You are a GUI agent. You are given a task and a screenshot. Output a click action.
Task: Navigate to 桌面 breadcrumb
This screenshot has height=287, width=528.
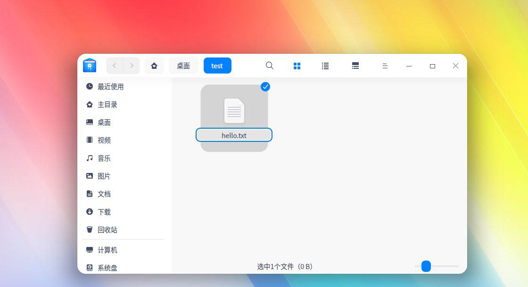(183, 66)
